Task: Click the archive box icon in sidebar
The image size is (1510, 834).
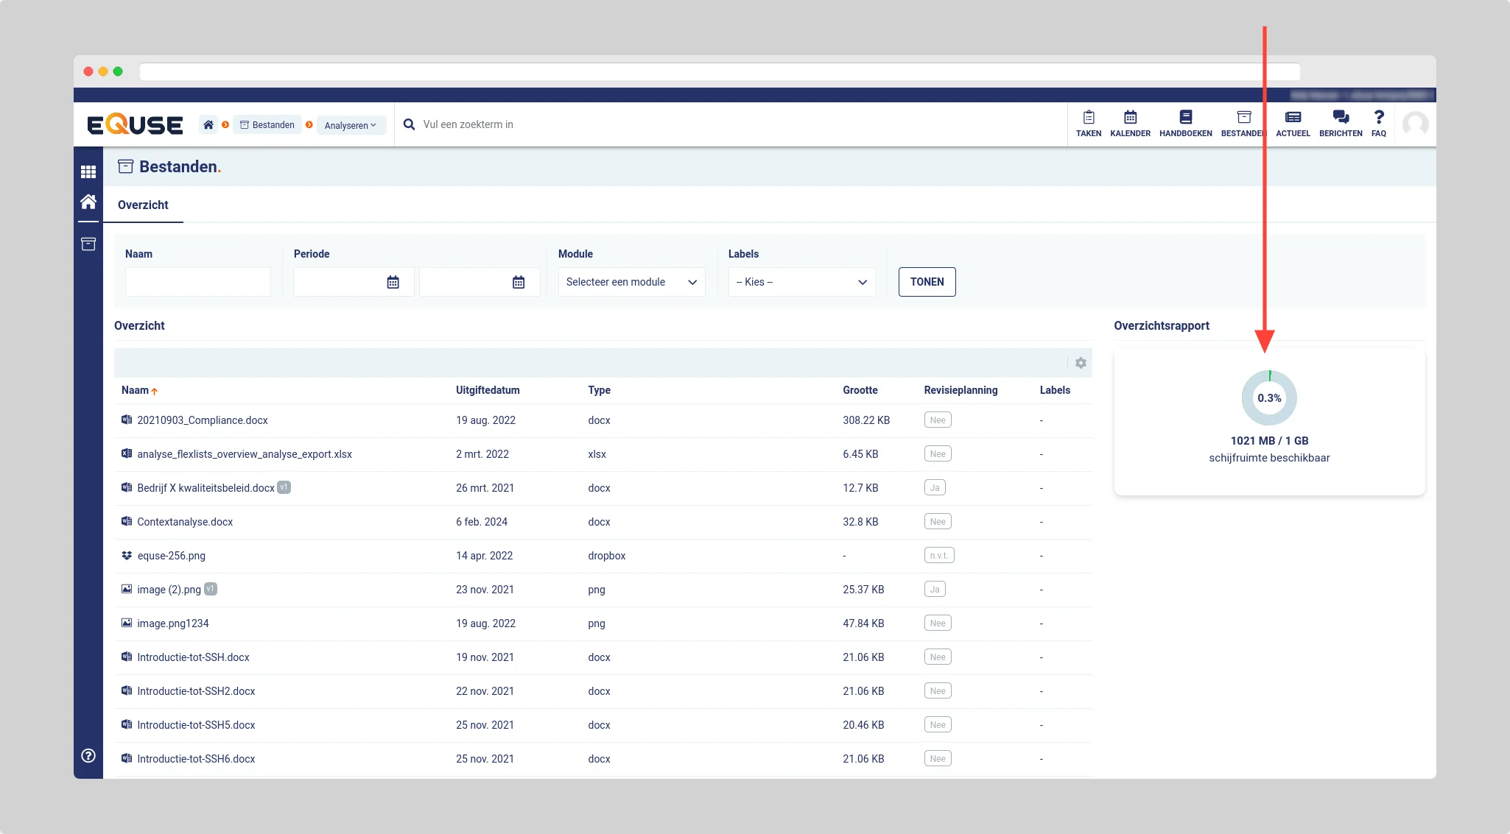Action: coord(88,244)
